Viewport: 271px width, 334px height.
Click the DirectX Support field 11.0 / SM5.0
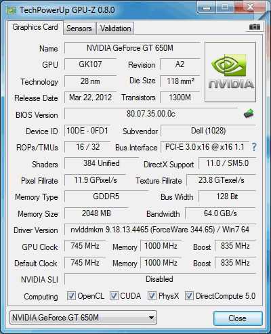[227, 163]
